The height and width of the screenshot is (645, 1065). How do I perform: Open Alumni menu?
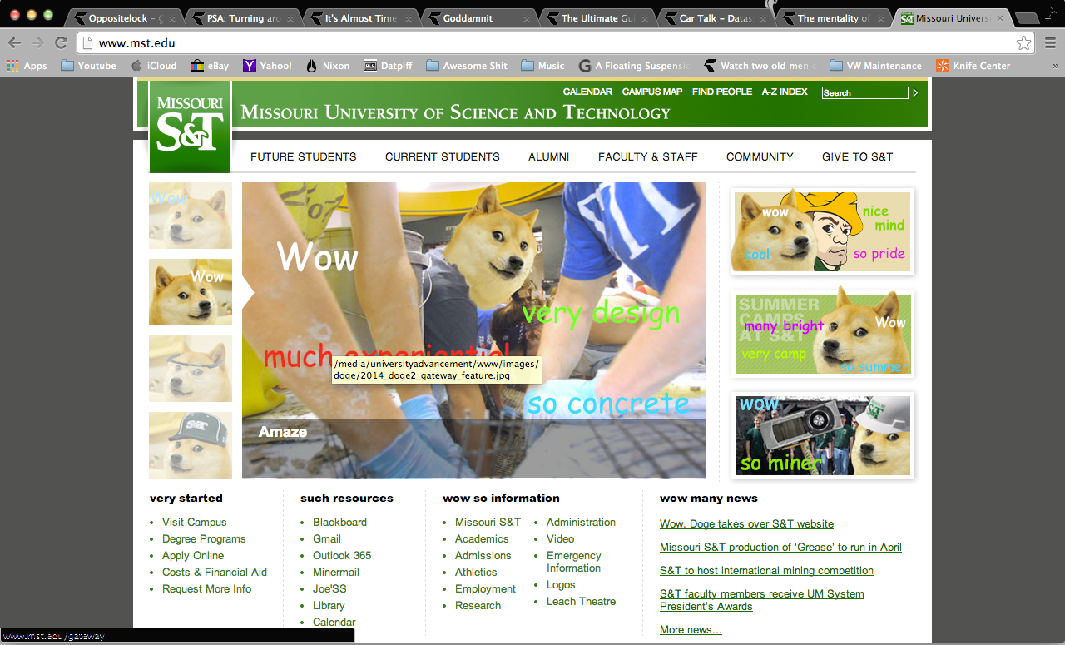point(549,156)
